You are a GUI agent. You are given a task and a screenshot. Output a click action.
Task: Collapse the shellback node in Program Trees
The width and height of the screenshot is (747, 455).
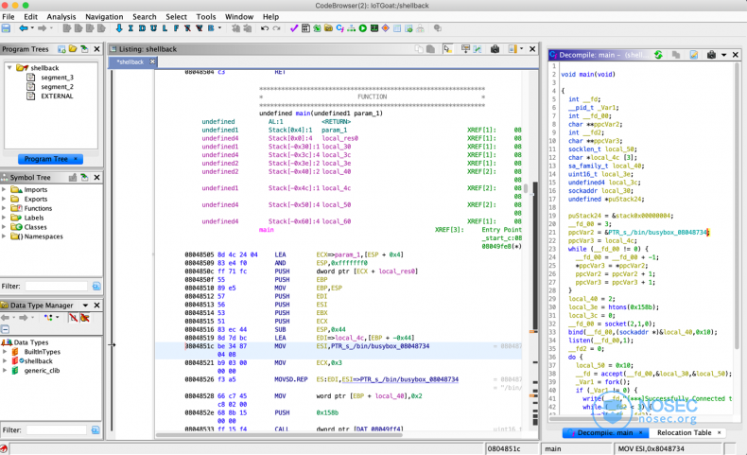tap(9, 68)
